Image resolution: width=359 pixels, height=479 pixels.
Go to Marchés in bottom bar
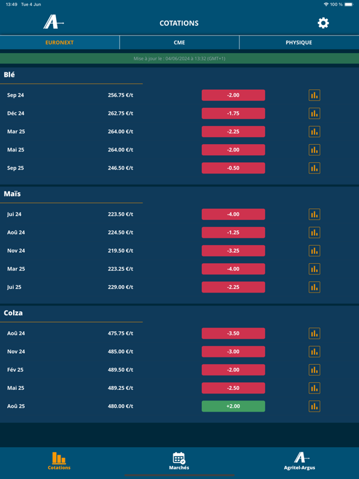point(179,461)
